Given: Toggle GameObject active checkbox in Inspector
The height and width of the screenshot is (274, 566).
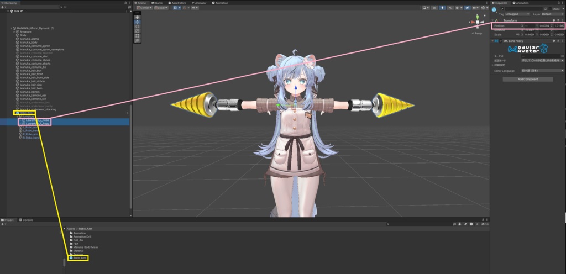Looking at the screenshot, I should (502, 9).
